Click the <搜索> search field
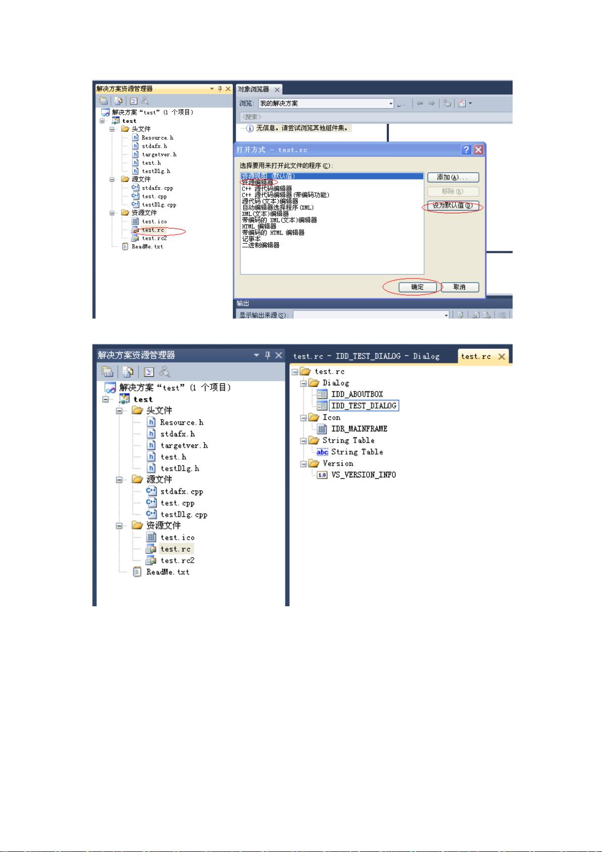 (x=376, y=117)
